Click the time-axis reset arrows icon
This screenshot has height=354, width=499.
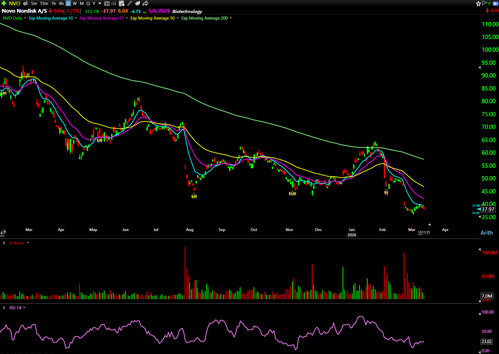tap(3, 232)
